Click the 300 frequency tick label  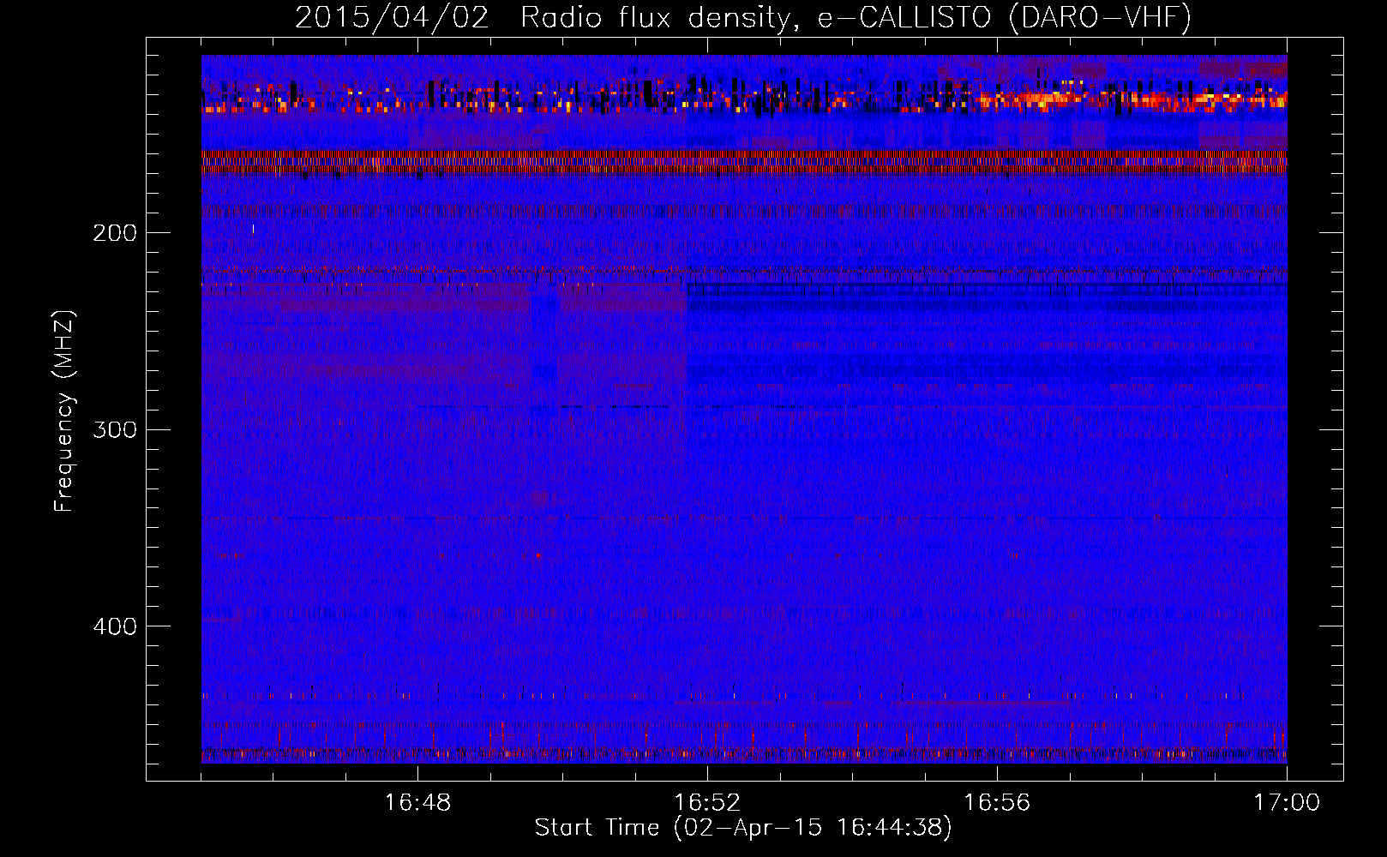[115, 429]
